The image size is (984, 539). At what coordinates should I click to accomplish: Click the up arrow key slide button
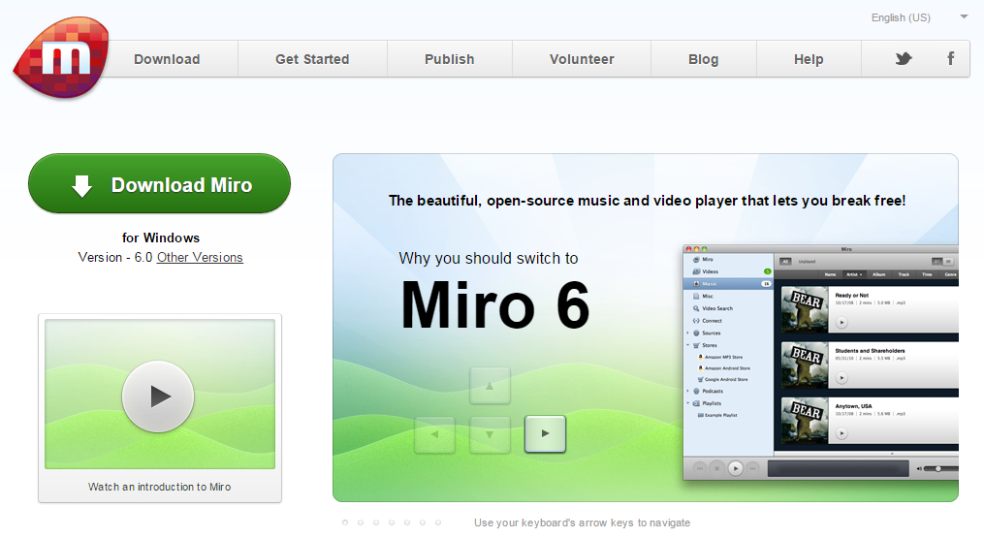click(x=490, y=386)
